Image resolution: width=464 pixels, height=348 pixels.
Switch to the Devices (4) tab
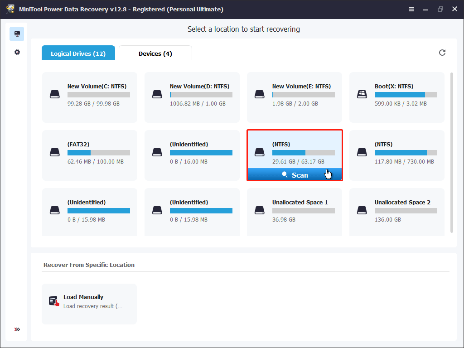click(155, 53)
